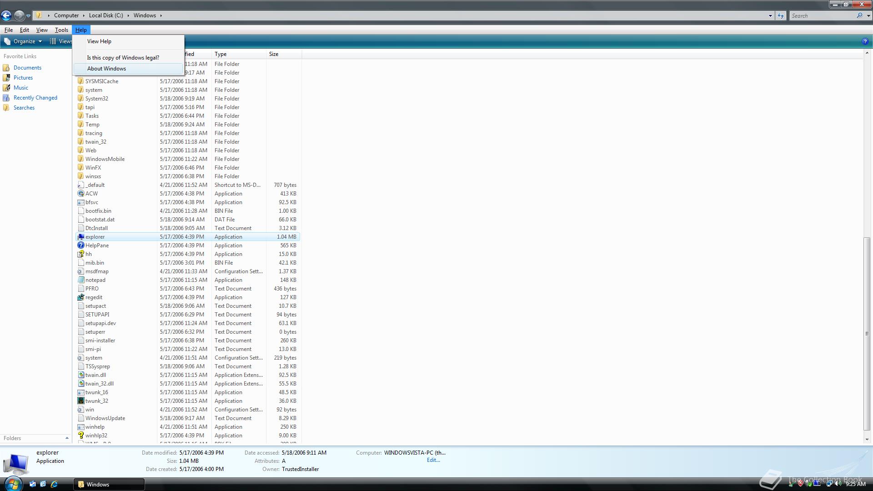Select the WindowsUpdate text document
Viewport: 873px width, 491px height.
pos(187,418)
